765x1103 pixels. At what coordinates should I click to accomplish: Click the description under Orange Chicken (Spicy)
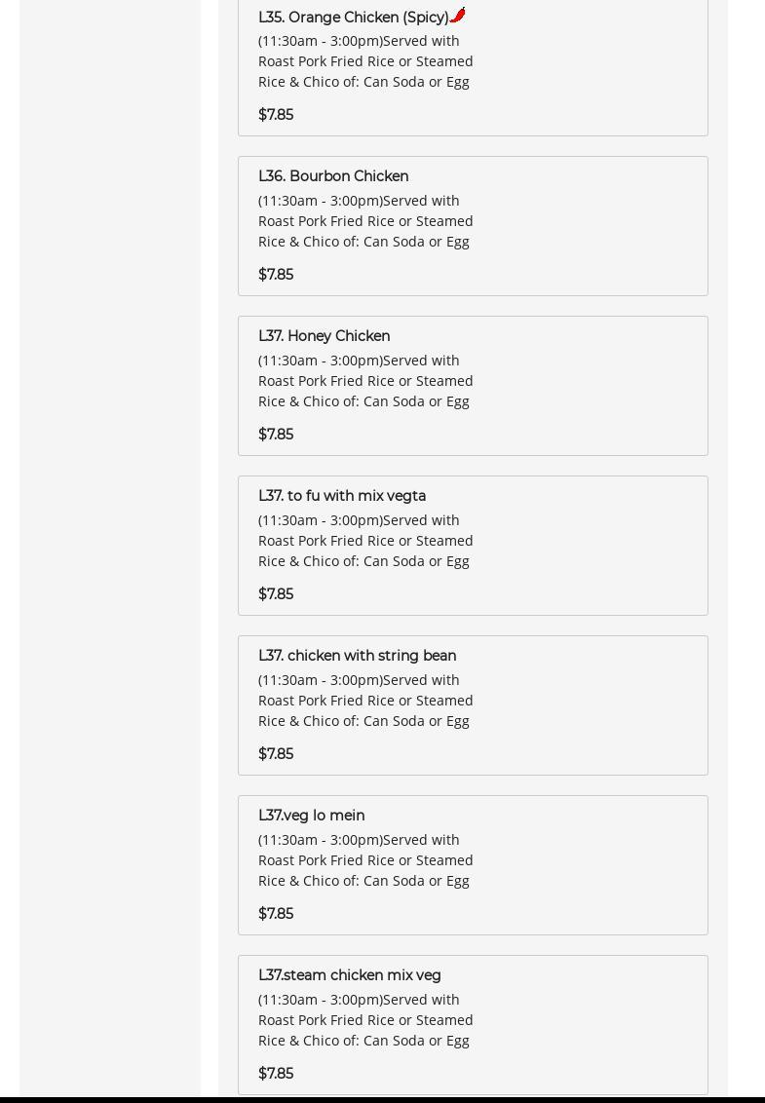coord(365,61)
